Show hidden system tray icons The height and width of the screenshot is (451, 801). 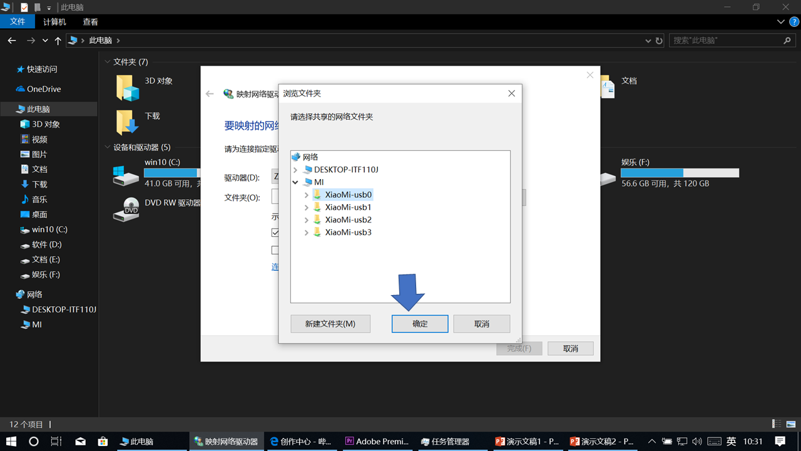[x=651, y=442]
